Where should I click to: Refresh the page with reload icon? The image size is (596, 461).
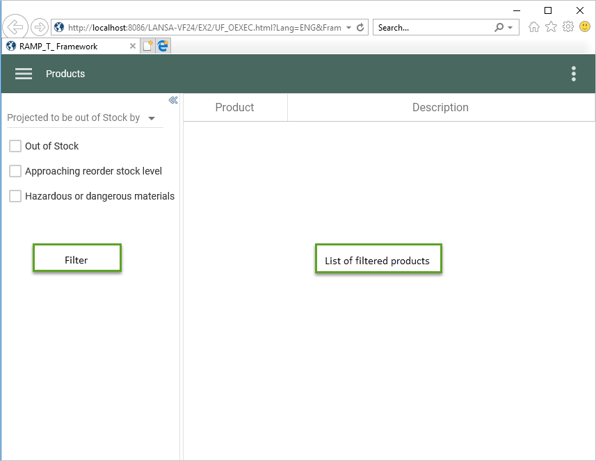pos(360,27)
